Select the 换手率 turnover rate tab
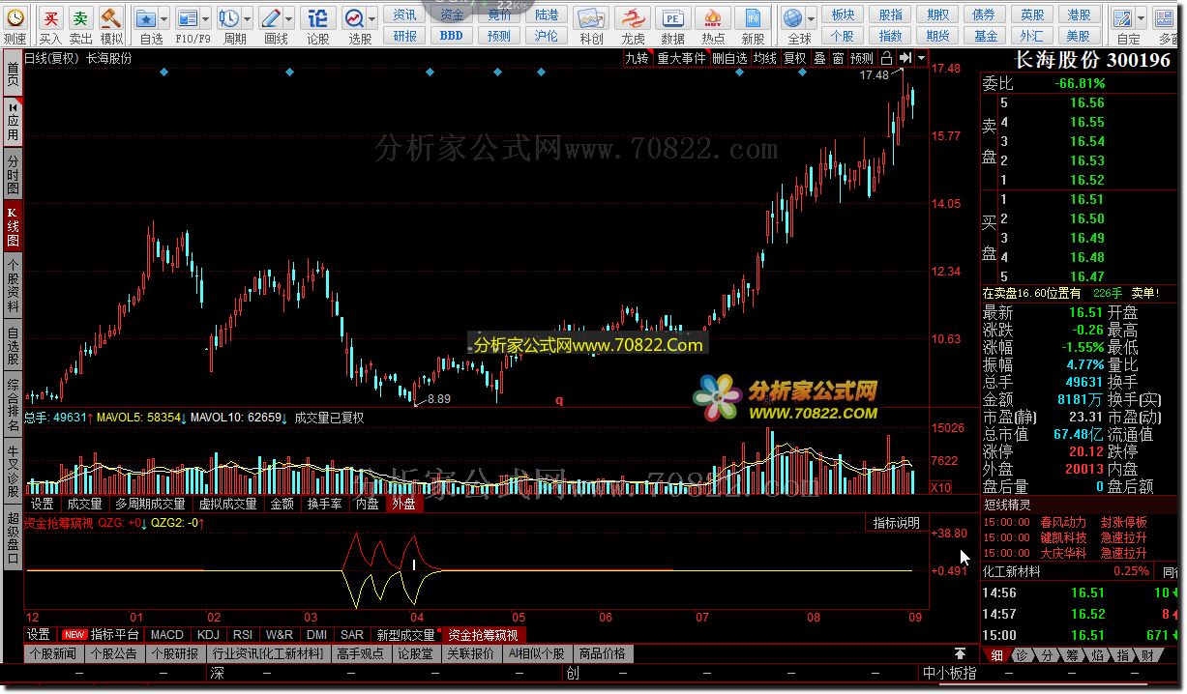Screen dimensions: 1187x694 click(324, 504)
